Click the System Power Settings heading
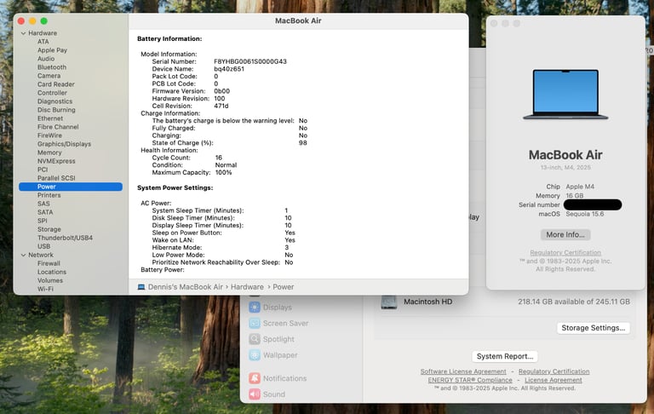 pyautogui.click(x=175, y=187)
